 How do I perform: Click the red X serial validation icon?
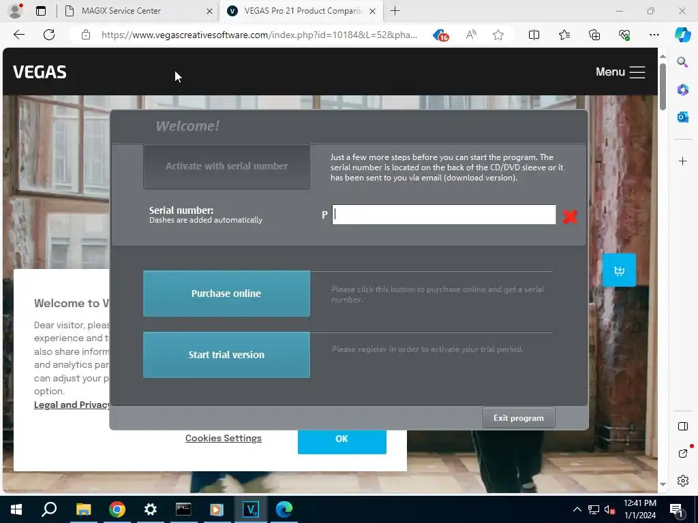click(570, 216)
